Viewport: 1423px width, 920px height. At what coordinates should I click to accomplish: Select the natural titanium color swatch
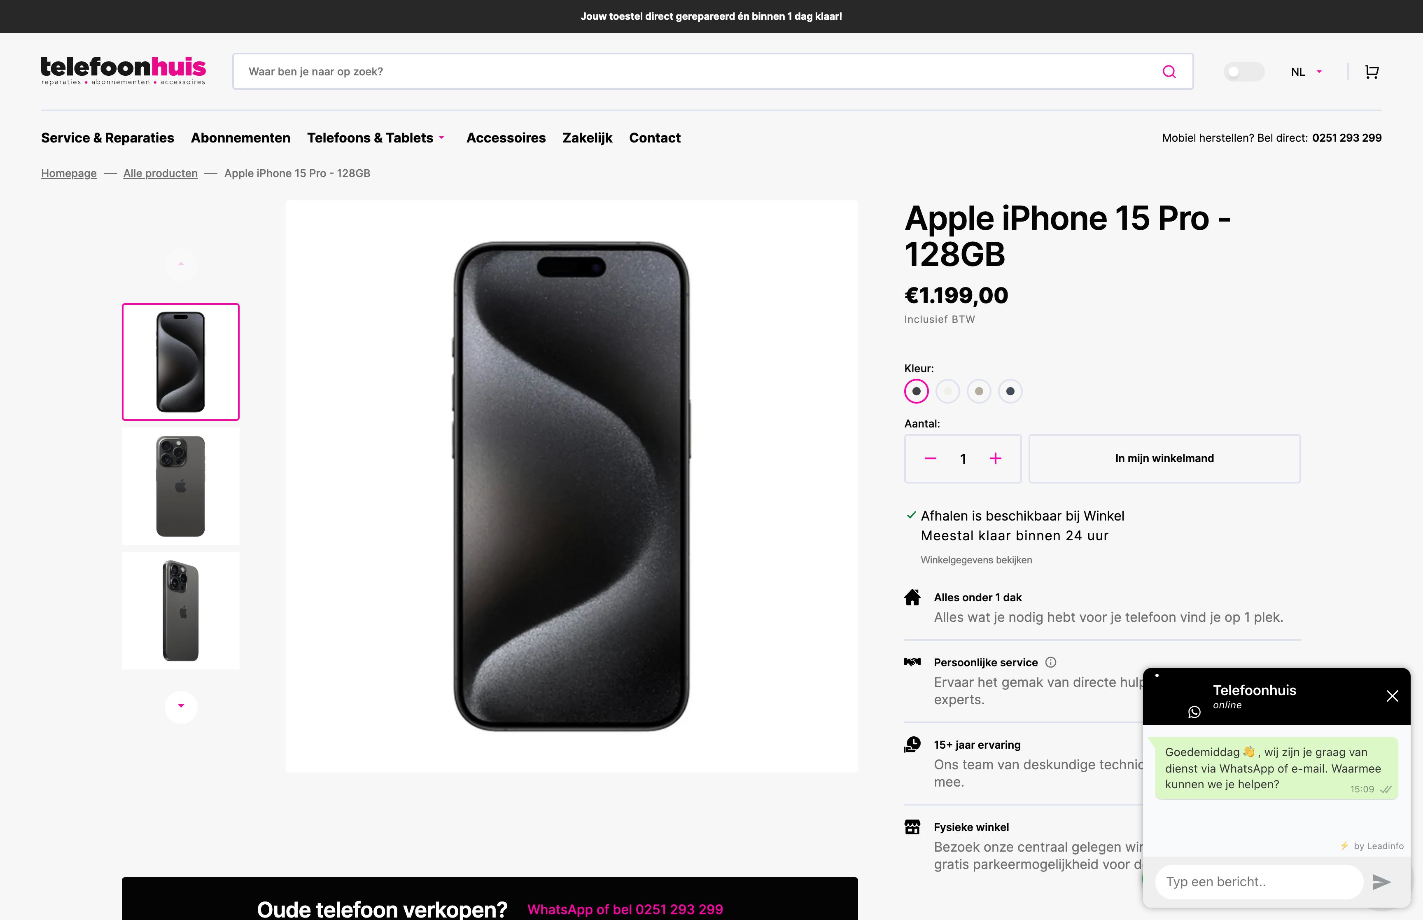(x=979, y=391)
